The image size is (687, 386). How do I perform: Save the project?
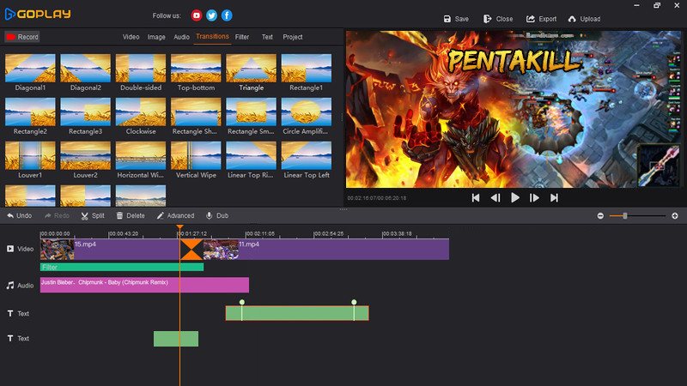pyautogui.click(x=456, y=19)
